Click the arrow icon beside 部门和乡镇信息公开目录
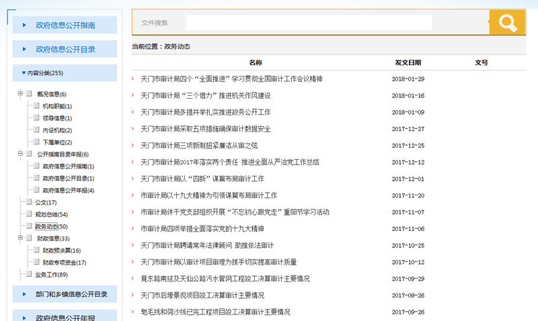The image size is (538, 321). point(25,294)
